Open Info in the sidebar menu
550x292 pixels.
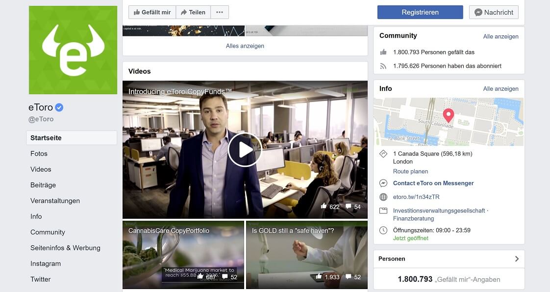(x=36, y=216)
